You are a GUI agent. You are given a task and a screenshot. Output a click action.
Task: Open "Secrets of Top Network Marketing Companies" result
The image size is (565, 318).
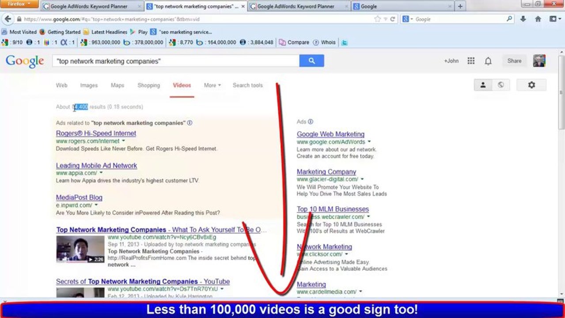pos(143,282)
